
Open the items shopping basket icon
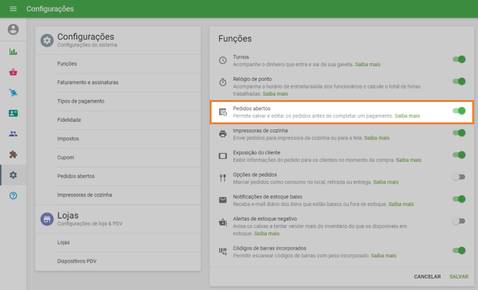[x=13, y=72]
